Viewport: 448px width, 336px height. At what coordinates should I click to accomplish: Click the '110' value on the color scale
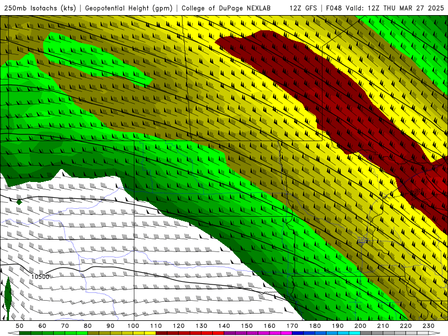[156, 326]
